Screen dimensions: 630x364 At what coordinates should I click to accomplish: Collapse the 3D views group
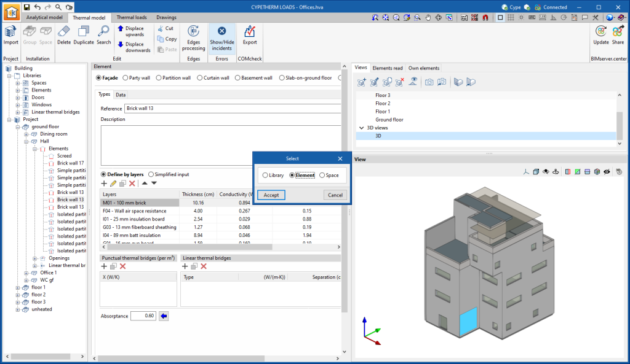(361, 128)
